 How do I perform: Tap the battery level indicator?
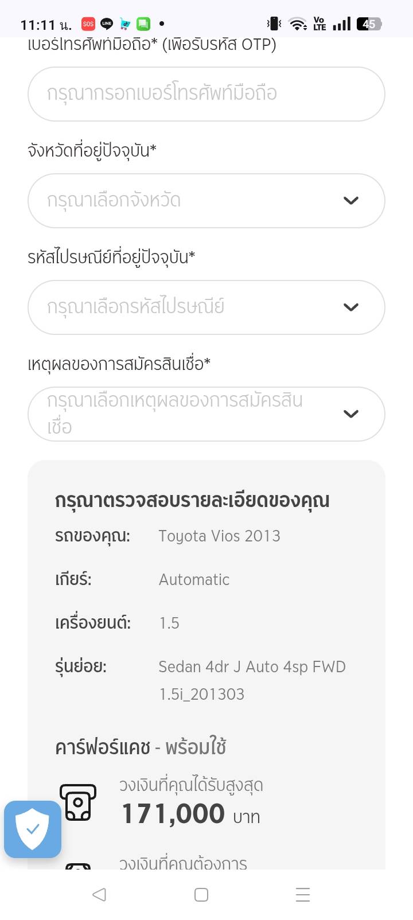pos(369,24)
